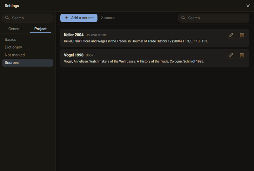The width and height of the screenshot is (254, 171).
Task: Open the Dictionary settings section
Action: (x=28, y=47)
